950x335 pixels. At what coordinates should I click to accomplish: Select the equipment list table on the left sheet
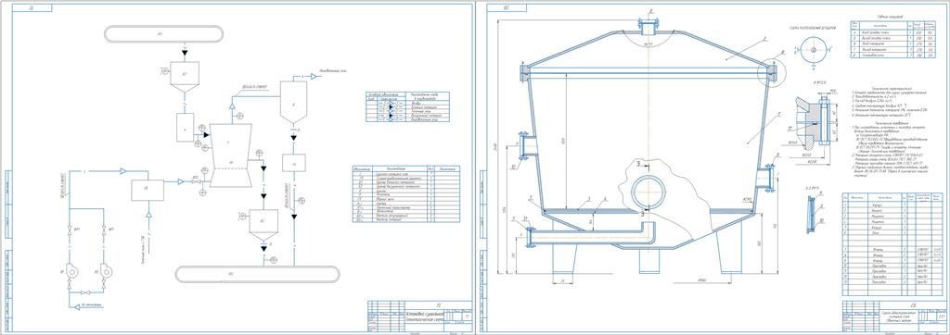coord(405,194)
